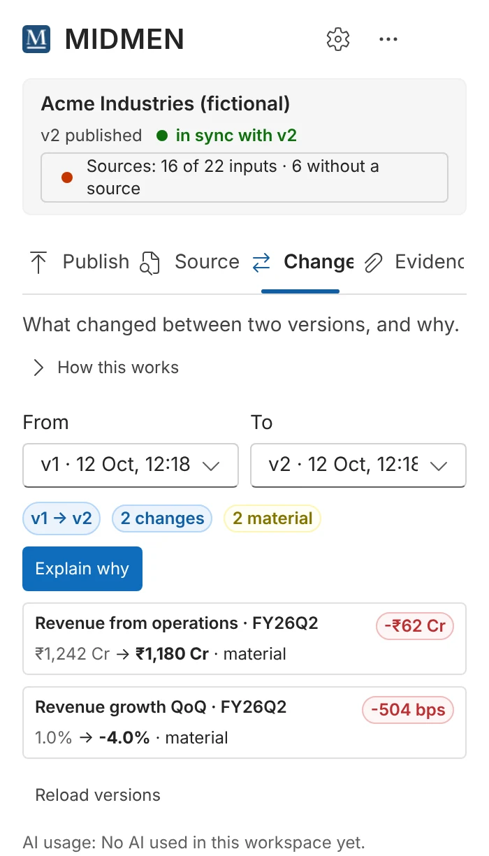Screen dimensions: 489x856
Task: Click the 2 material pill
Action: [x=272, y=518]
